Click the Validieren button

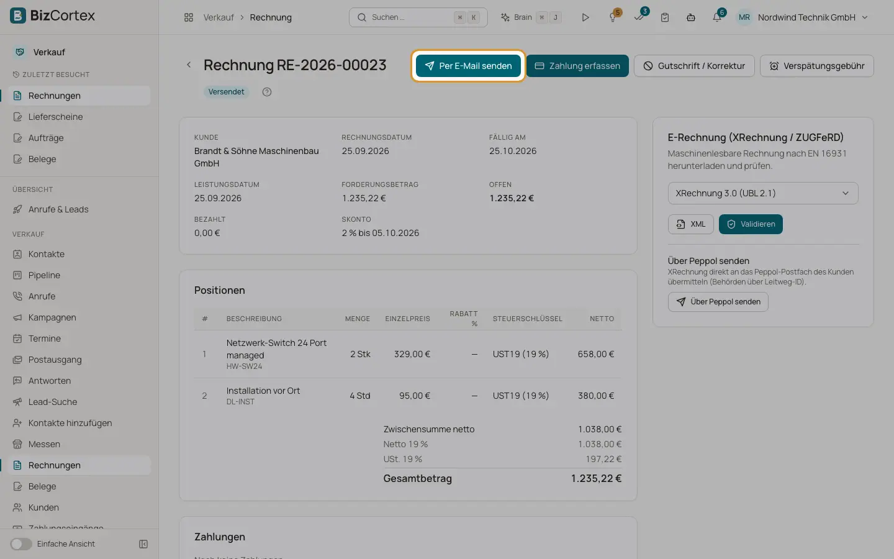point(751,224)
